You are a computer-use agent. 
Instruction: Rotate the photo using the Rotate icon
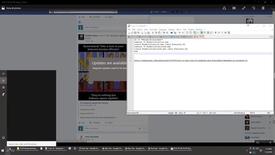point(254,8)
